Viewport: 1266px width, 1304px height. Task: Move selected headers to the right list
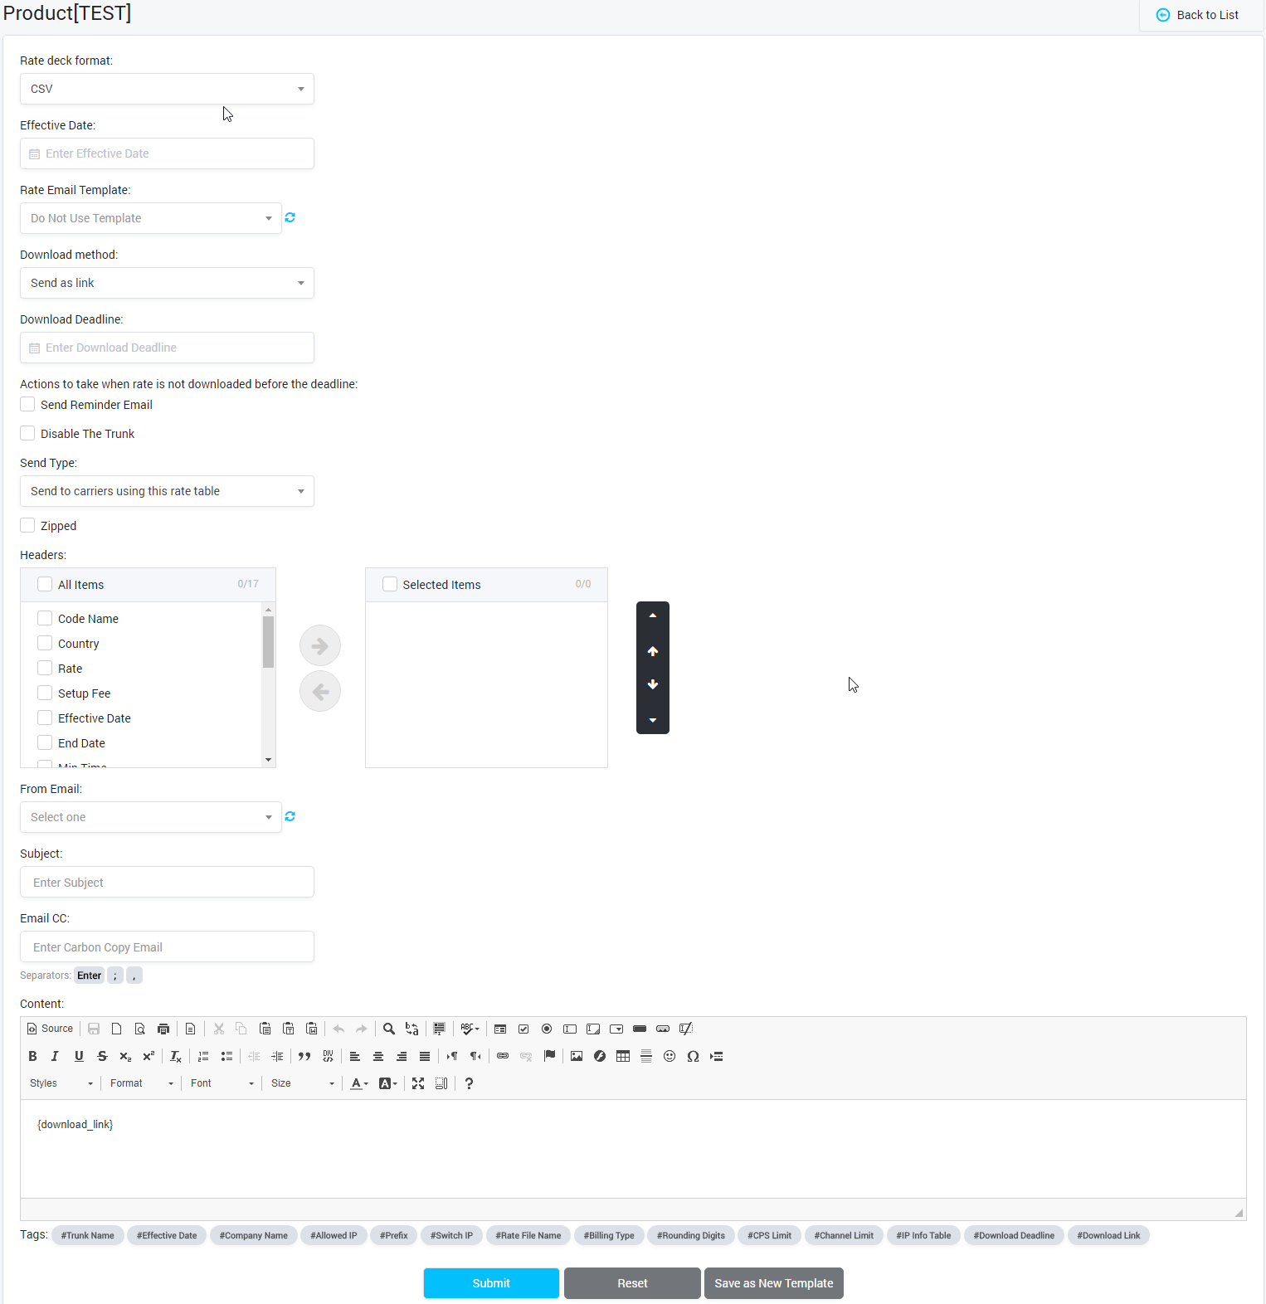tap(320, 646)
